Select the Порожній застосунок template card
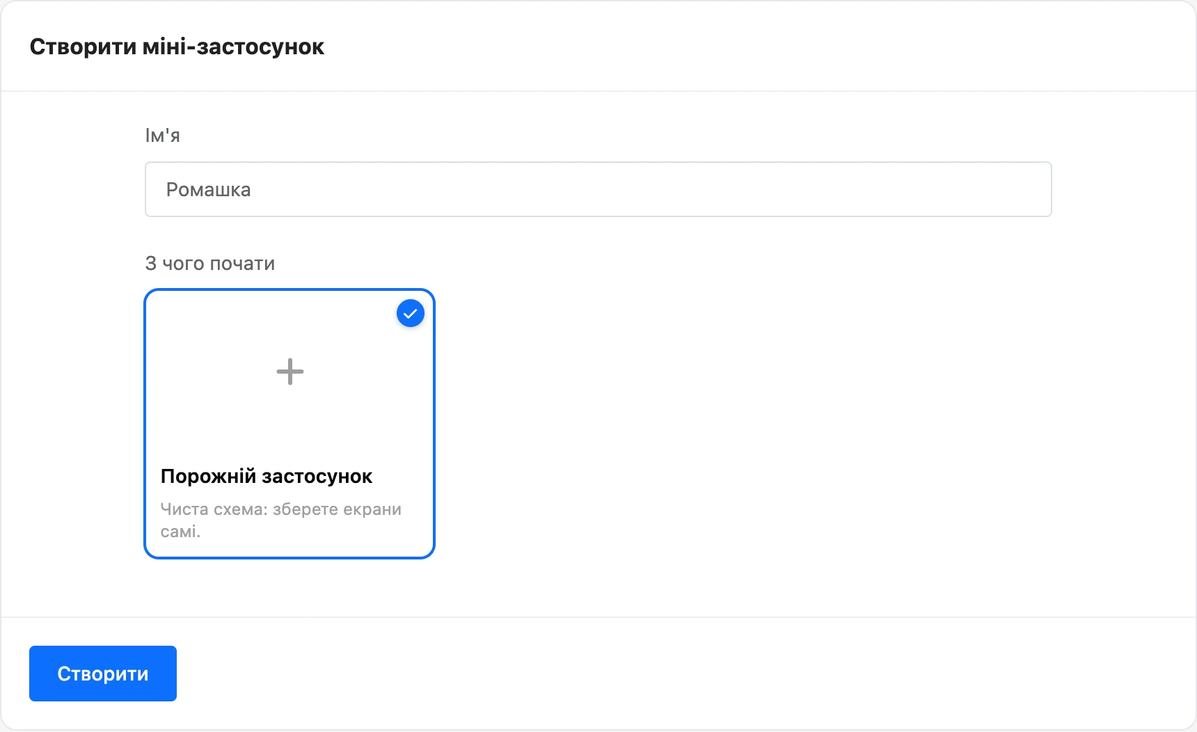 pos(290,424)
